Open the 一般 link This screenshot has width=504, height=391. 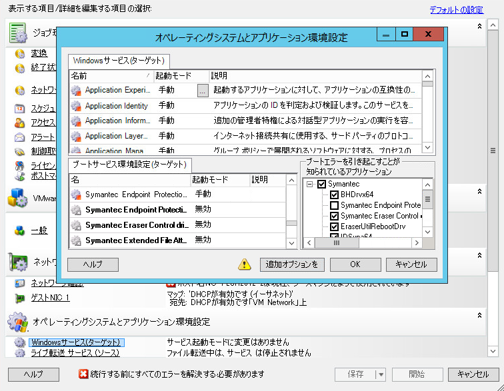click(39, 230)
